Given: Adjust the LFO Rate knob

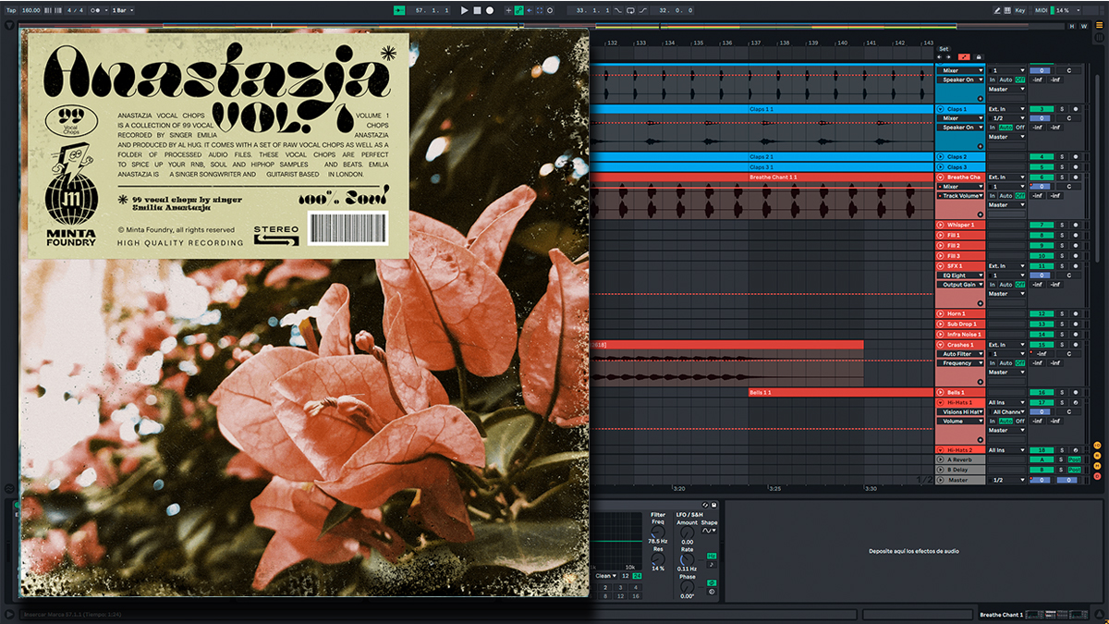Looking at the screenshot, I should (687, 559).
